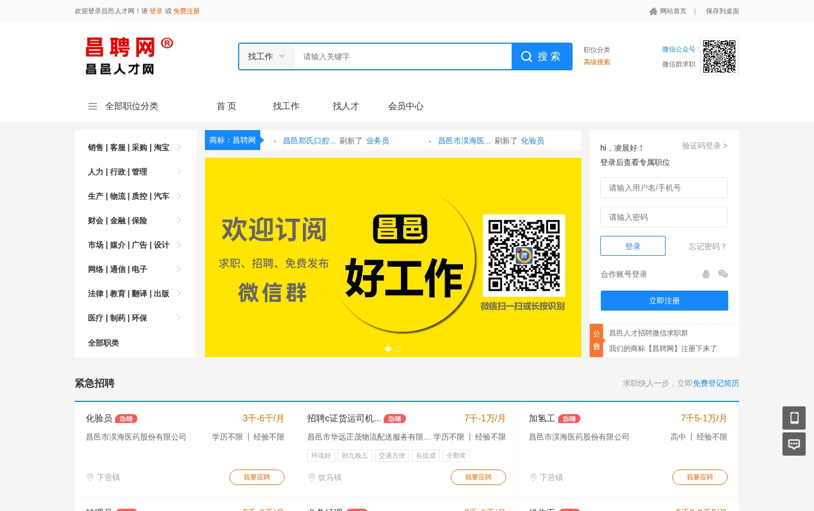Image resolution: width=814 pixels, height=511 pixels.
Task: Expand the 法律 | 教育 | 翻译 | 出版 category
Action: pos(136,293)
